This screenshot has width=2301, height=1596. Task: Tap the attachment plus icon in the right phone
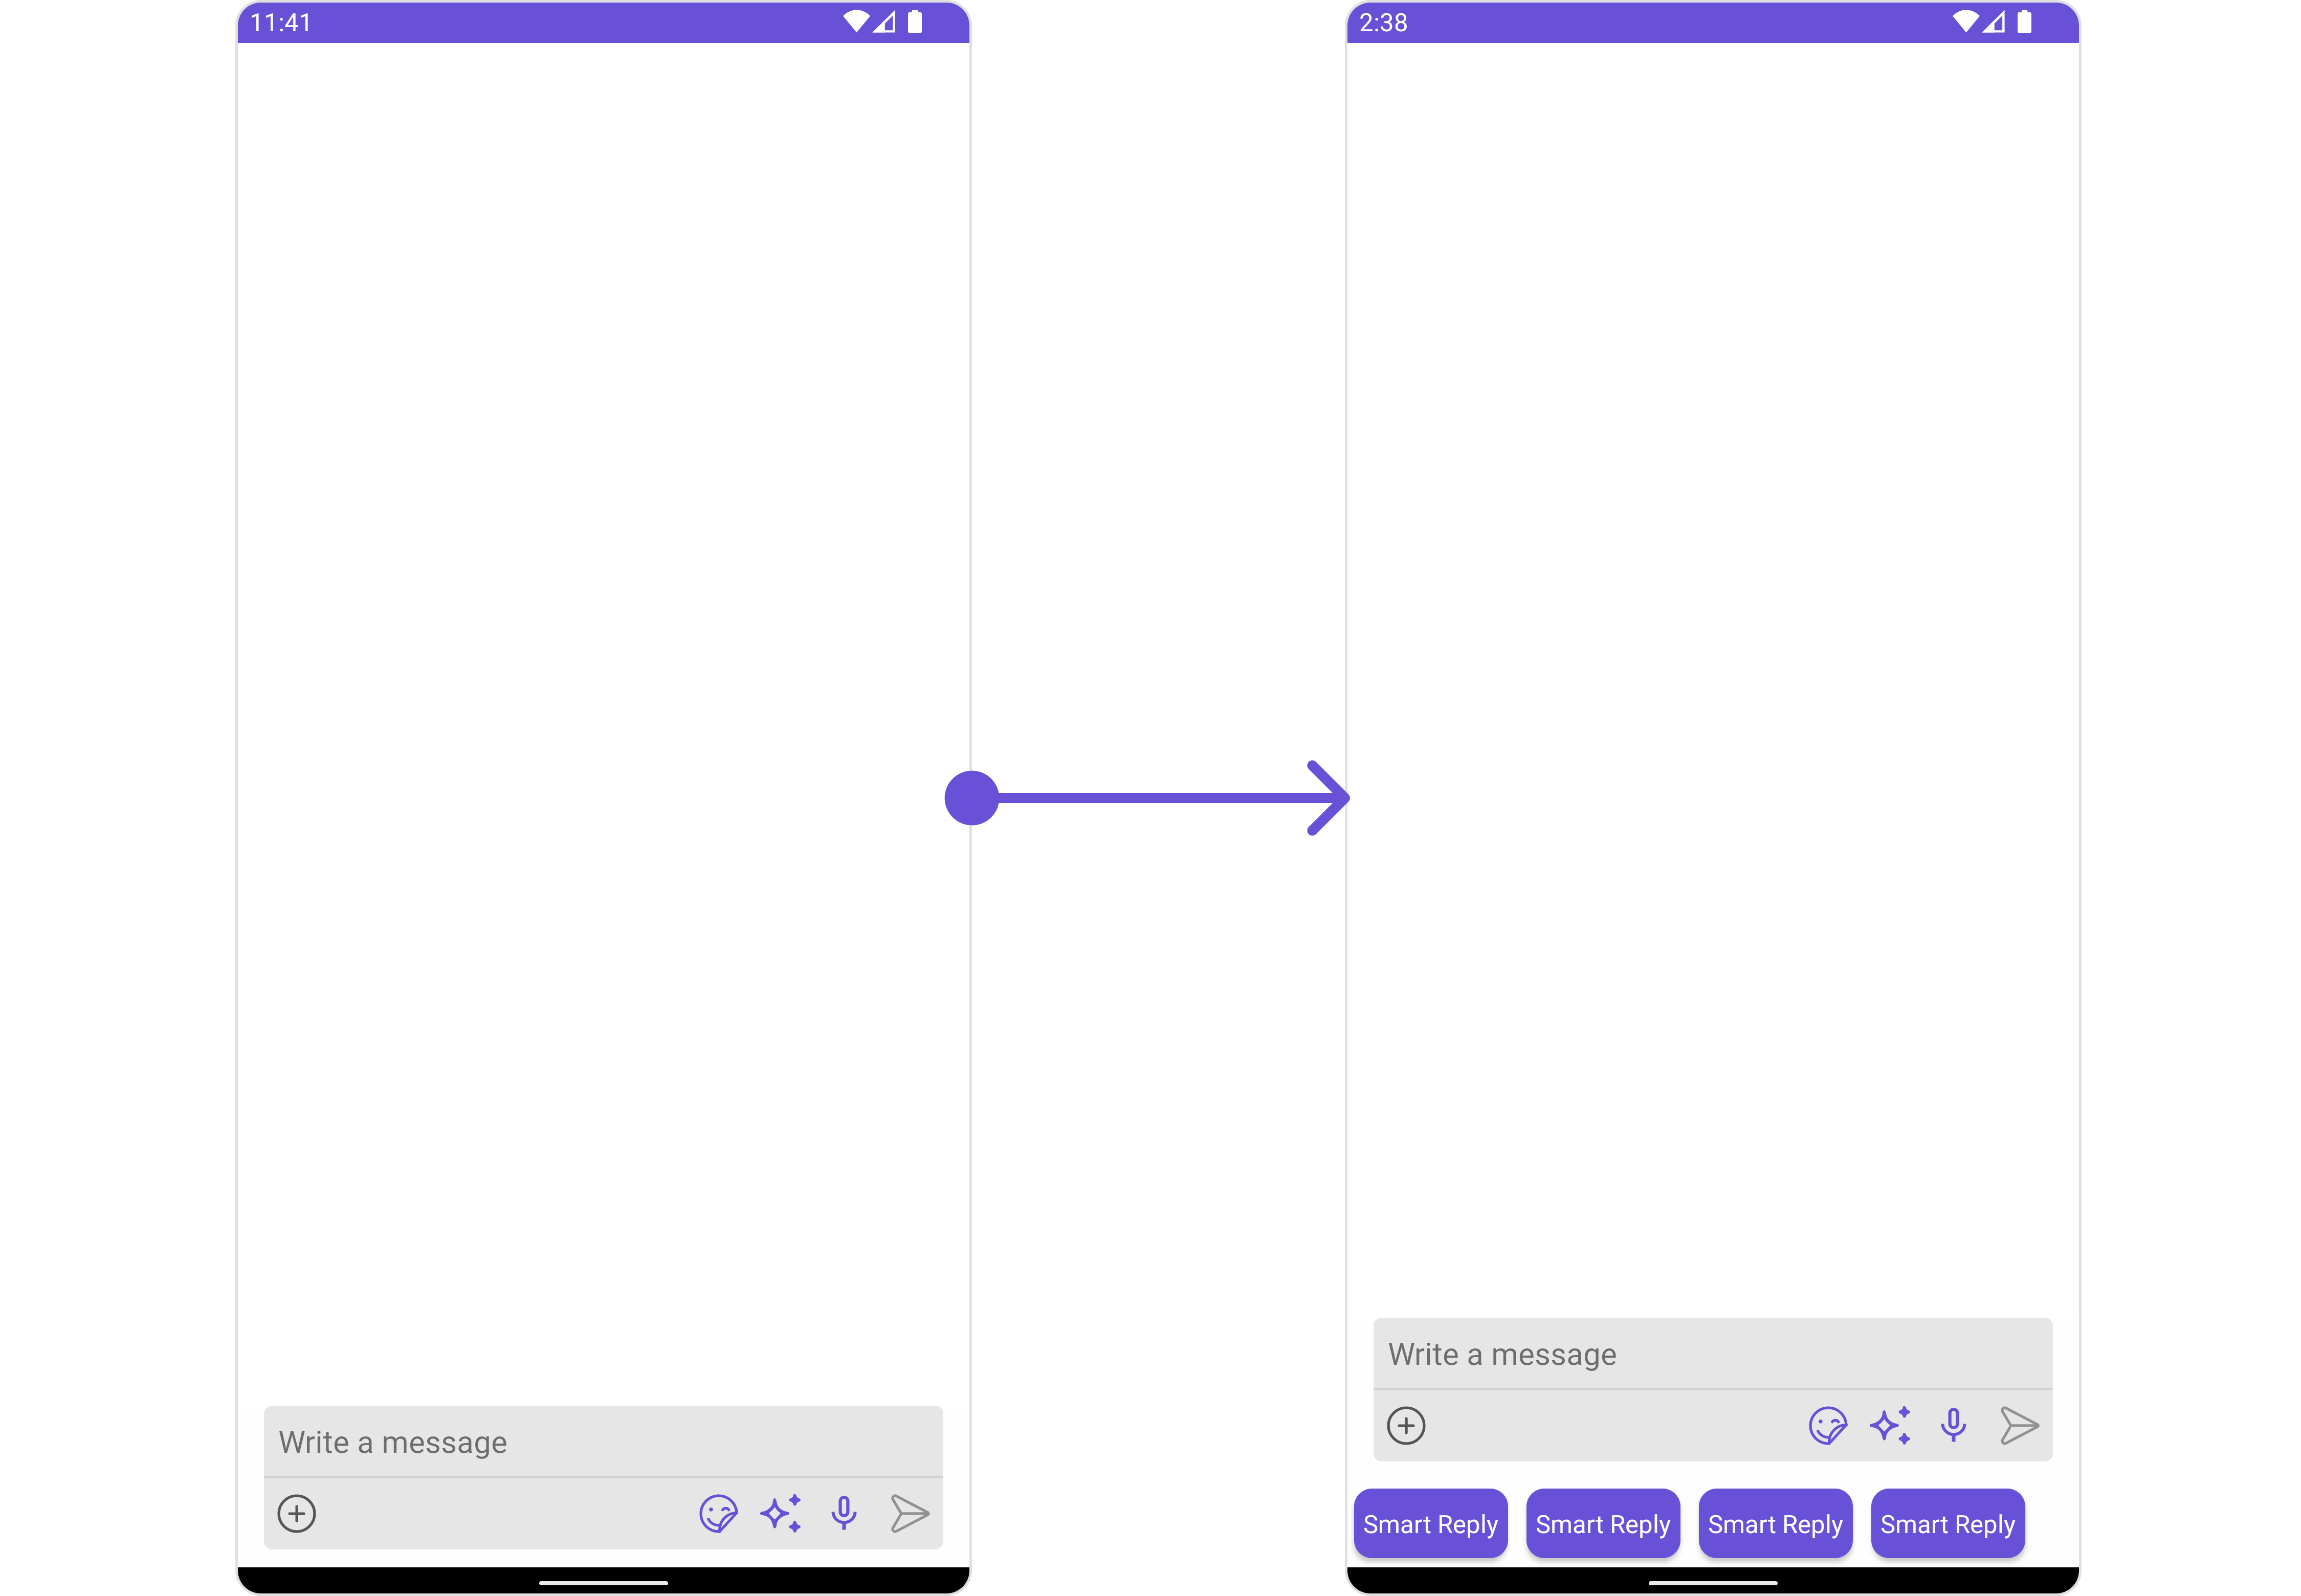point(1406,1425)
